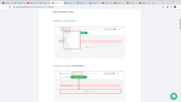Close the "Видео…" tab
The image size is (181, 102).
(149, 3)
